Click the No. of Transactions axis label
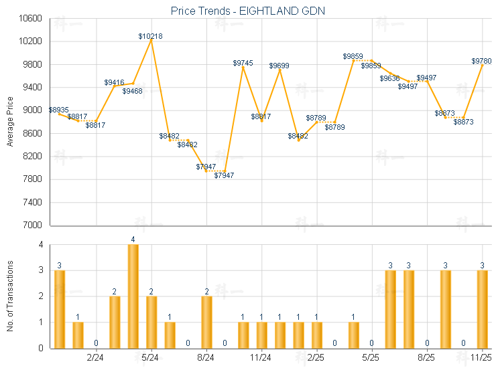The height and width of the screenshot is (368, 496). point(10,296)
